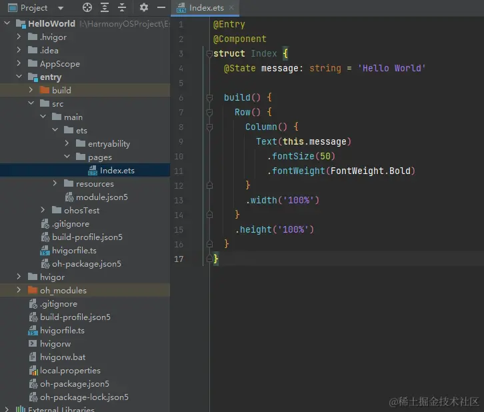The image size is (484, 412).
Task: Click the Expand All toolbar icon
Action: (x=105, y=7)
